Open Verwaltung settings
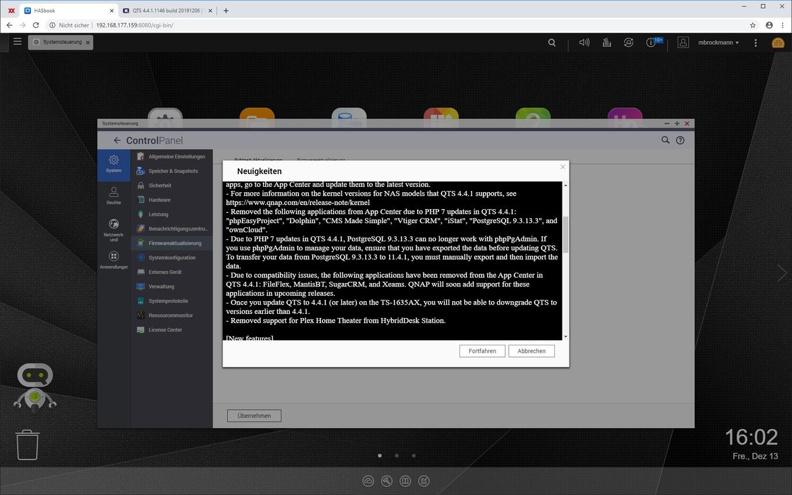This screenshot has height=495, width=792. (172, 287)
